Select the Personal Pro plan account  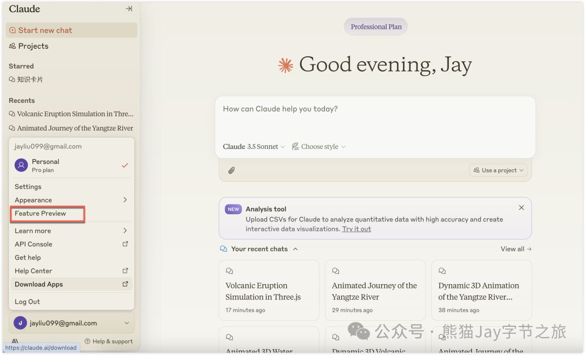click(71, 165)
